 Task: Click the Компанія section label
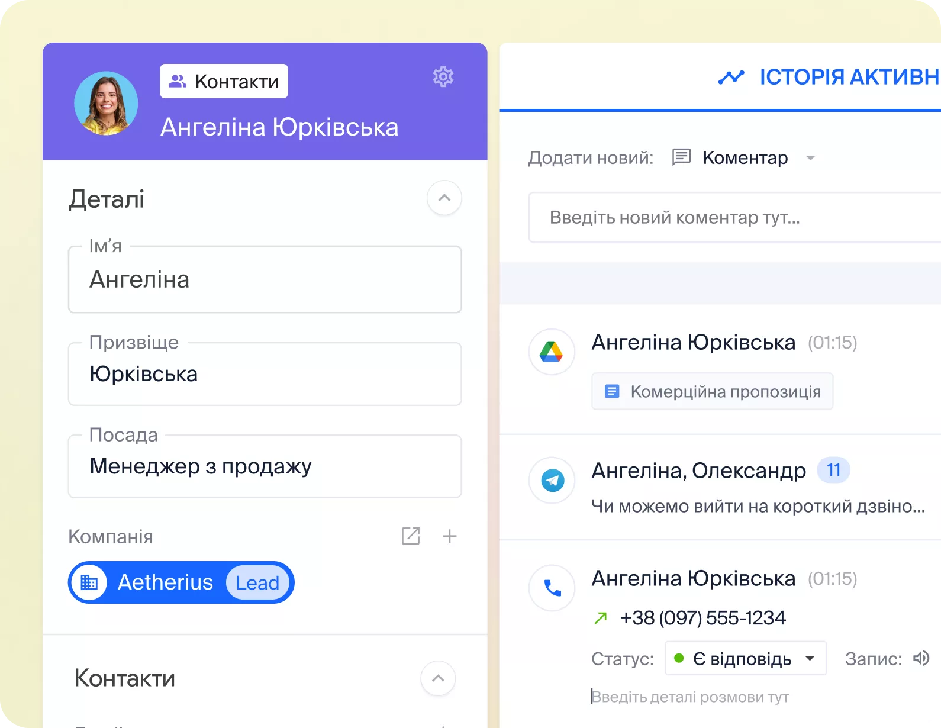(x=111, y=536)
